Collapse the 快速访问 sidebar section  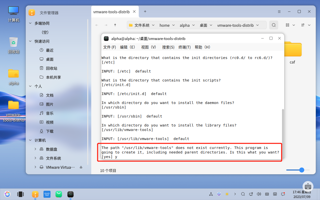[x=30, y=41]
